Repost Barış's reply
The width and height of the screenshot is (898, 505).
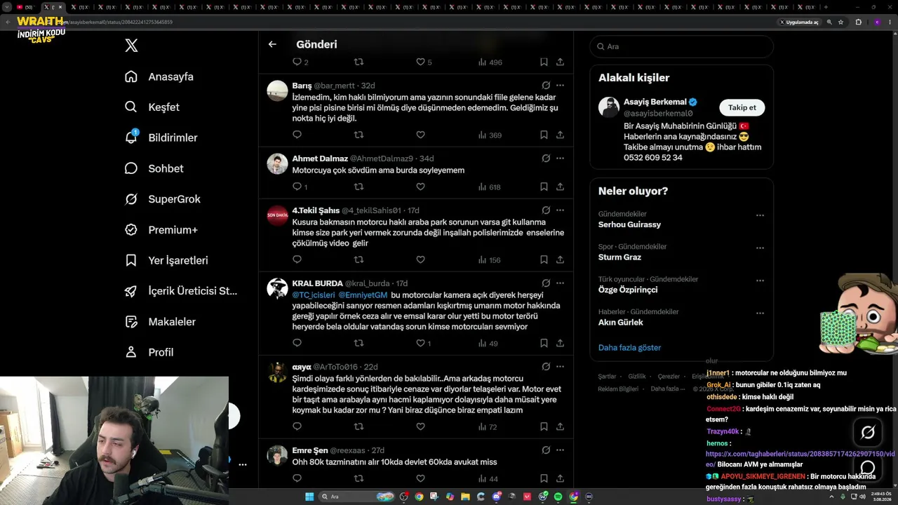click(x=358, y=135)
